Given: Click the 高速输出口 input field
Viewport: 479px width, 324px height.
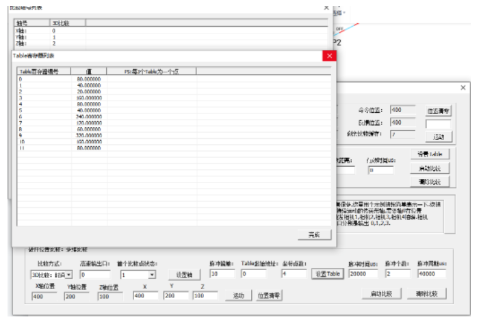Looking at the screenshot, I should pos(95,275).
